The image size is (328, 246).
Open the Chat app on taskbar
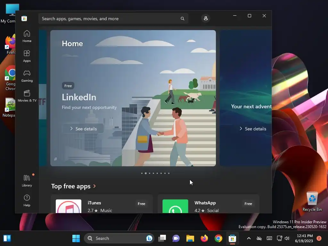coord(176,238)
